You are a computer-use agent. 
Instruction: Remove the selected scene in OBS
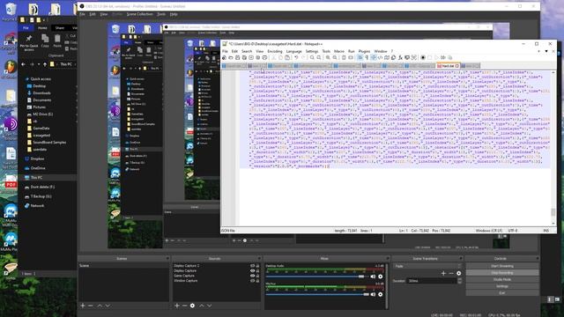coord(90,306)
